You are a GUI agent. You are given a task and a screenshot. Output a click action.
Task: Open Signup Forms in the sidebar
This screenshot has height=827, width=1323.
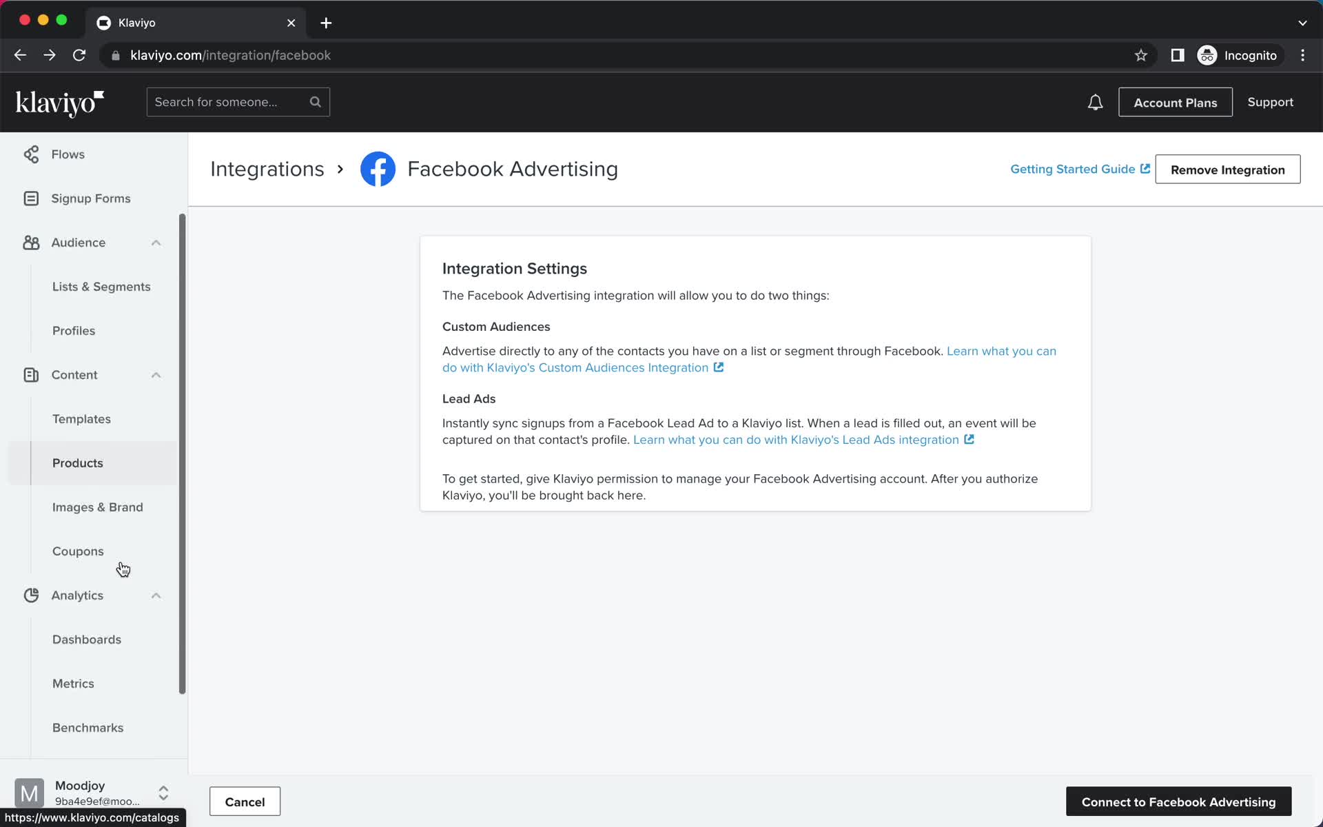[x=90, y=198]
